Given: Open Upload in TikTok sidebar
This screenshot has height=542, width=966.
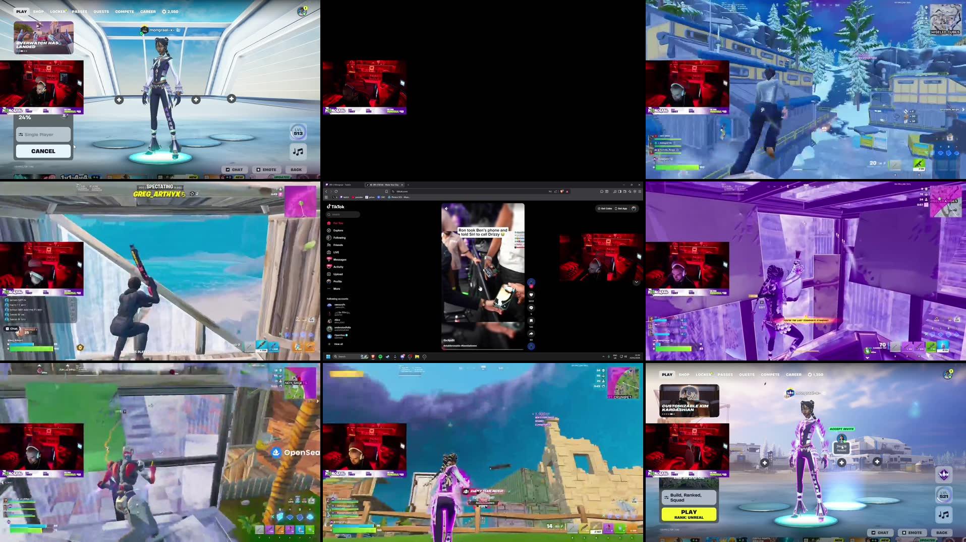Looking at the screenshot, I should tap(335, 274).
